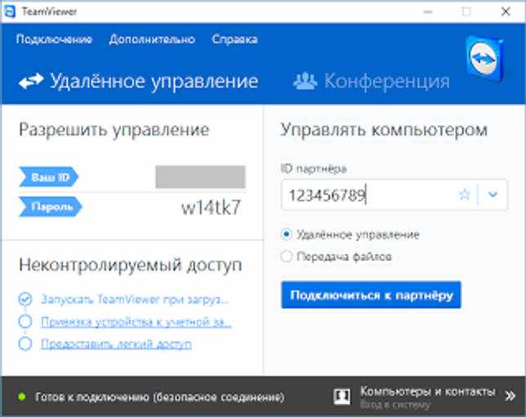The image size is (526, 417).
Task: Click Подключиться к партнёру button
Action: 371,295
